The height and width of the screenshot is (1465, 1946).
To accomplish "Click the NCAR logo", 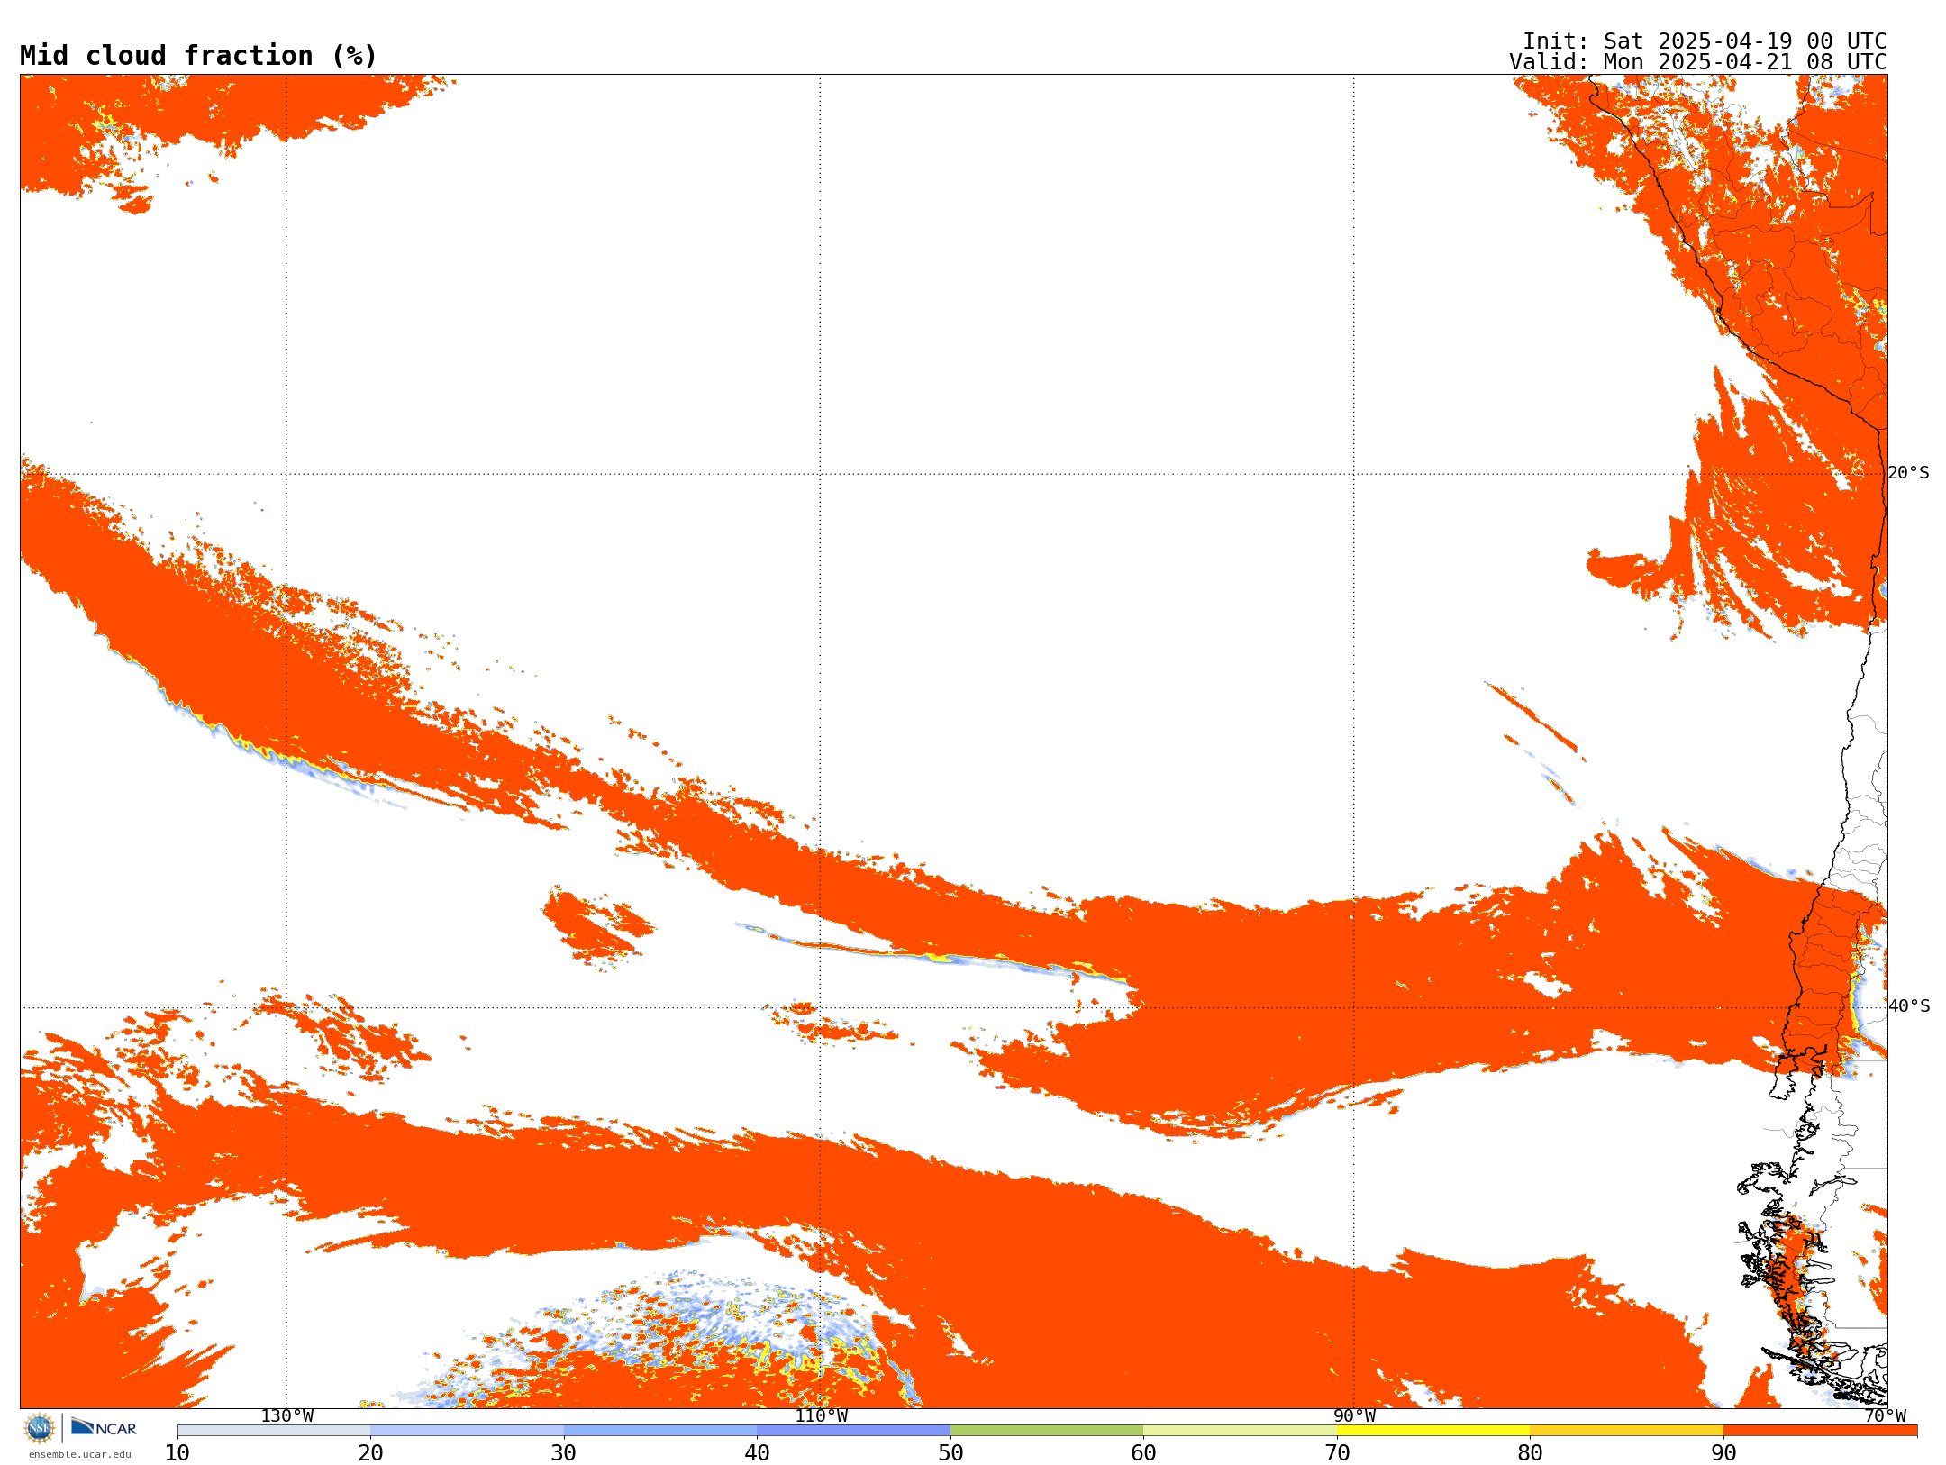I will point(105,1427).
